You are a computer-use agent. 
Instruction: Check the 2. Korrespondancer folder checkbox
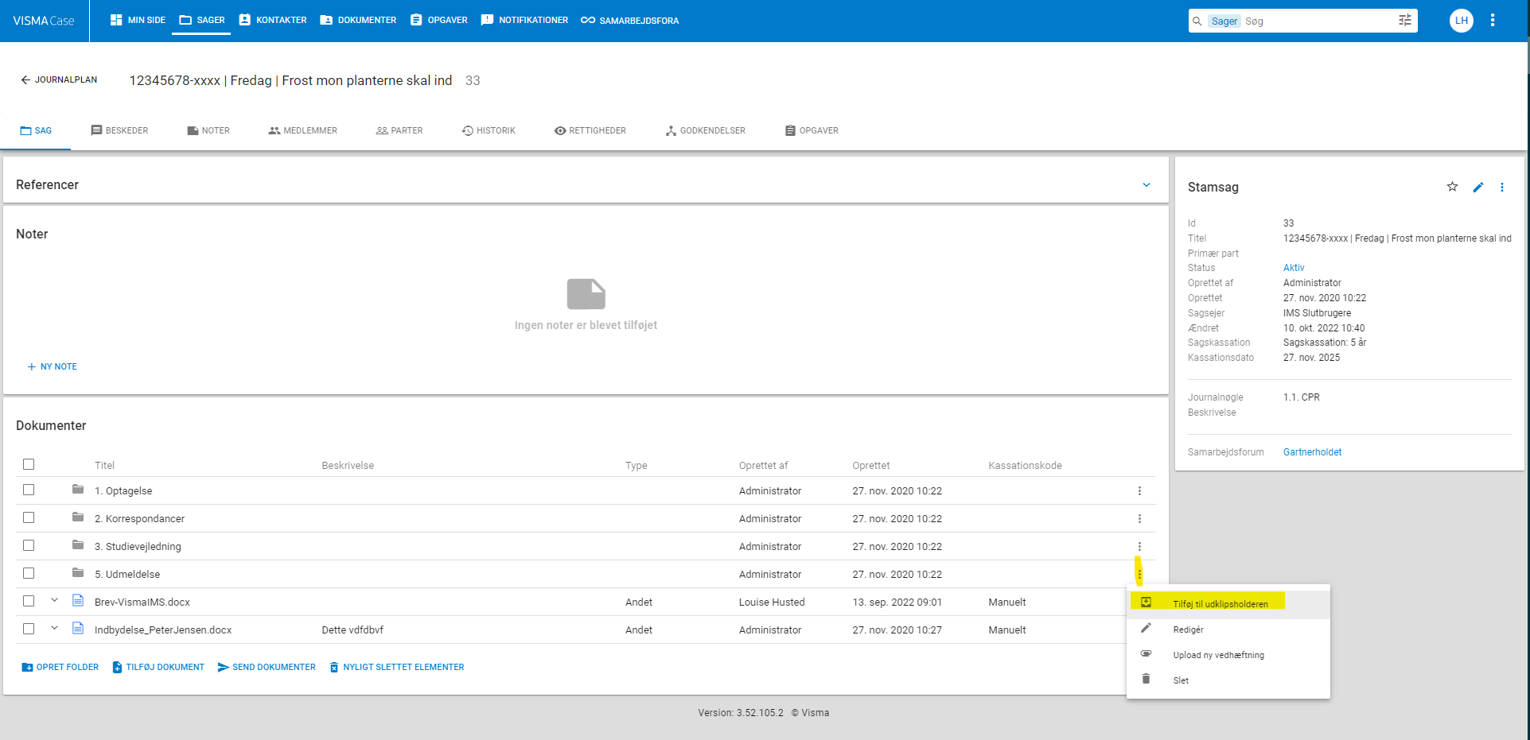click(29, 517)
